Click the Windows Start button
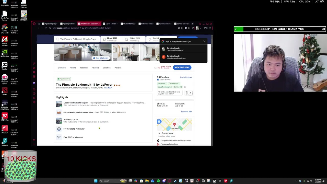327x184 pixels. tap(96, 181)
